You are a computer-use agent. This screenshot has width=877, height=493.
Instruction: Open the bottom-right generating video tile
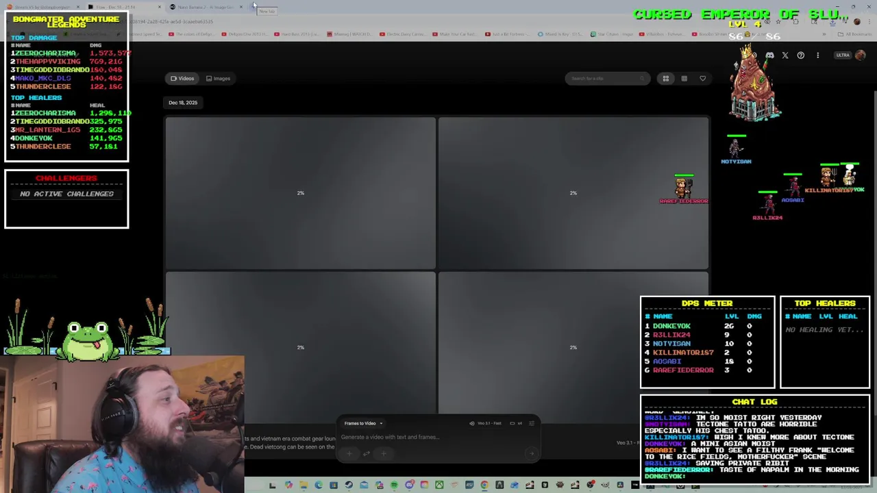click(573, 347)
